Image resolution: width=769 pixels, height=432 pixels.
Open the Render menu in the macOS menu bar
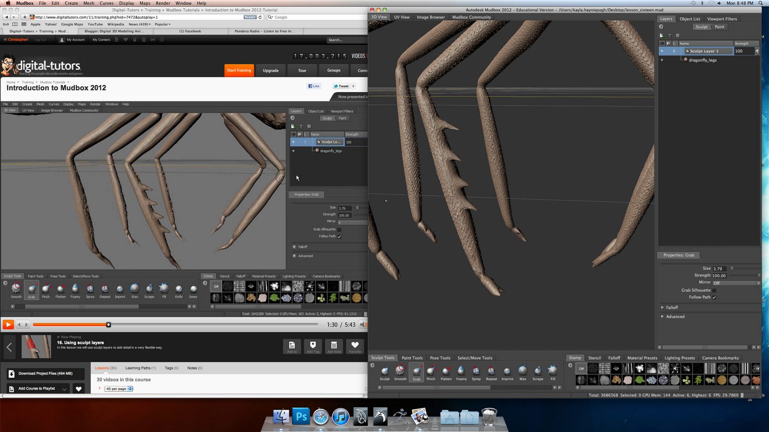pyautogui.click(x=163, y=3)
